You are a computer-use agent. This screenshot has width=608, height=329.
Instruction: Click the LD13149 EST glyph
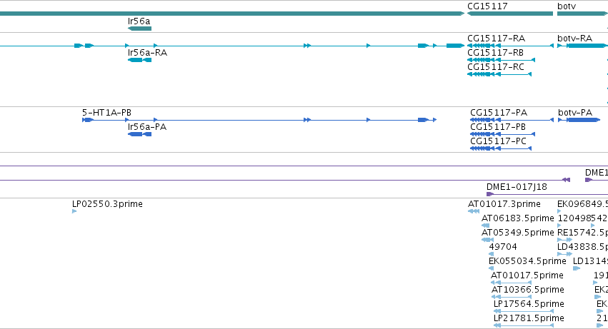[x=577, y=268]
